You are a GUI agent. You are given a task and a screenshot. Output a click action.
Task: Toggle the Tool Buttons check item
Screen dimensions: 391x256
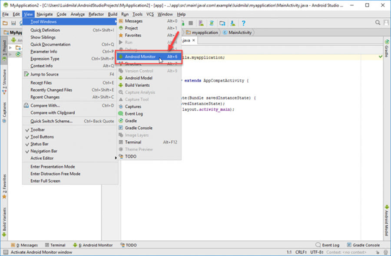[x=70, y=137]
